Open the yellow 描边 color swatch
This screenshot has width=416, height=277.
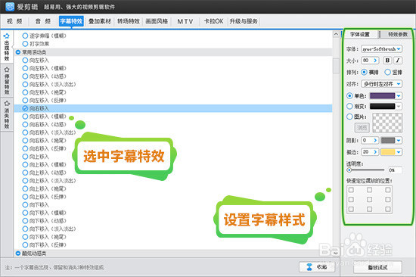[388, 152]
